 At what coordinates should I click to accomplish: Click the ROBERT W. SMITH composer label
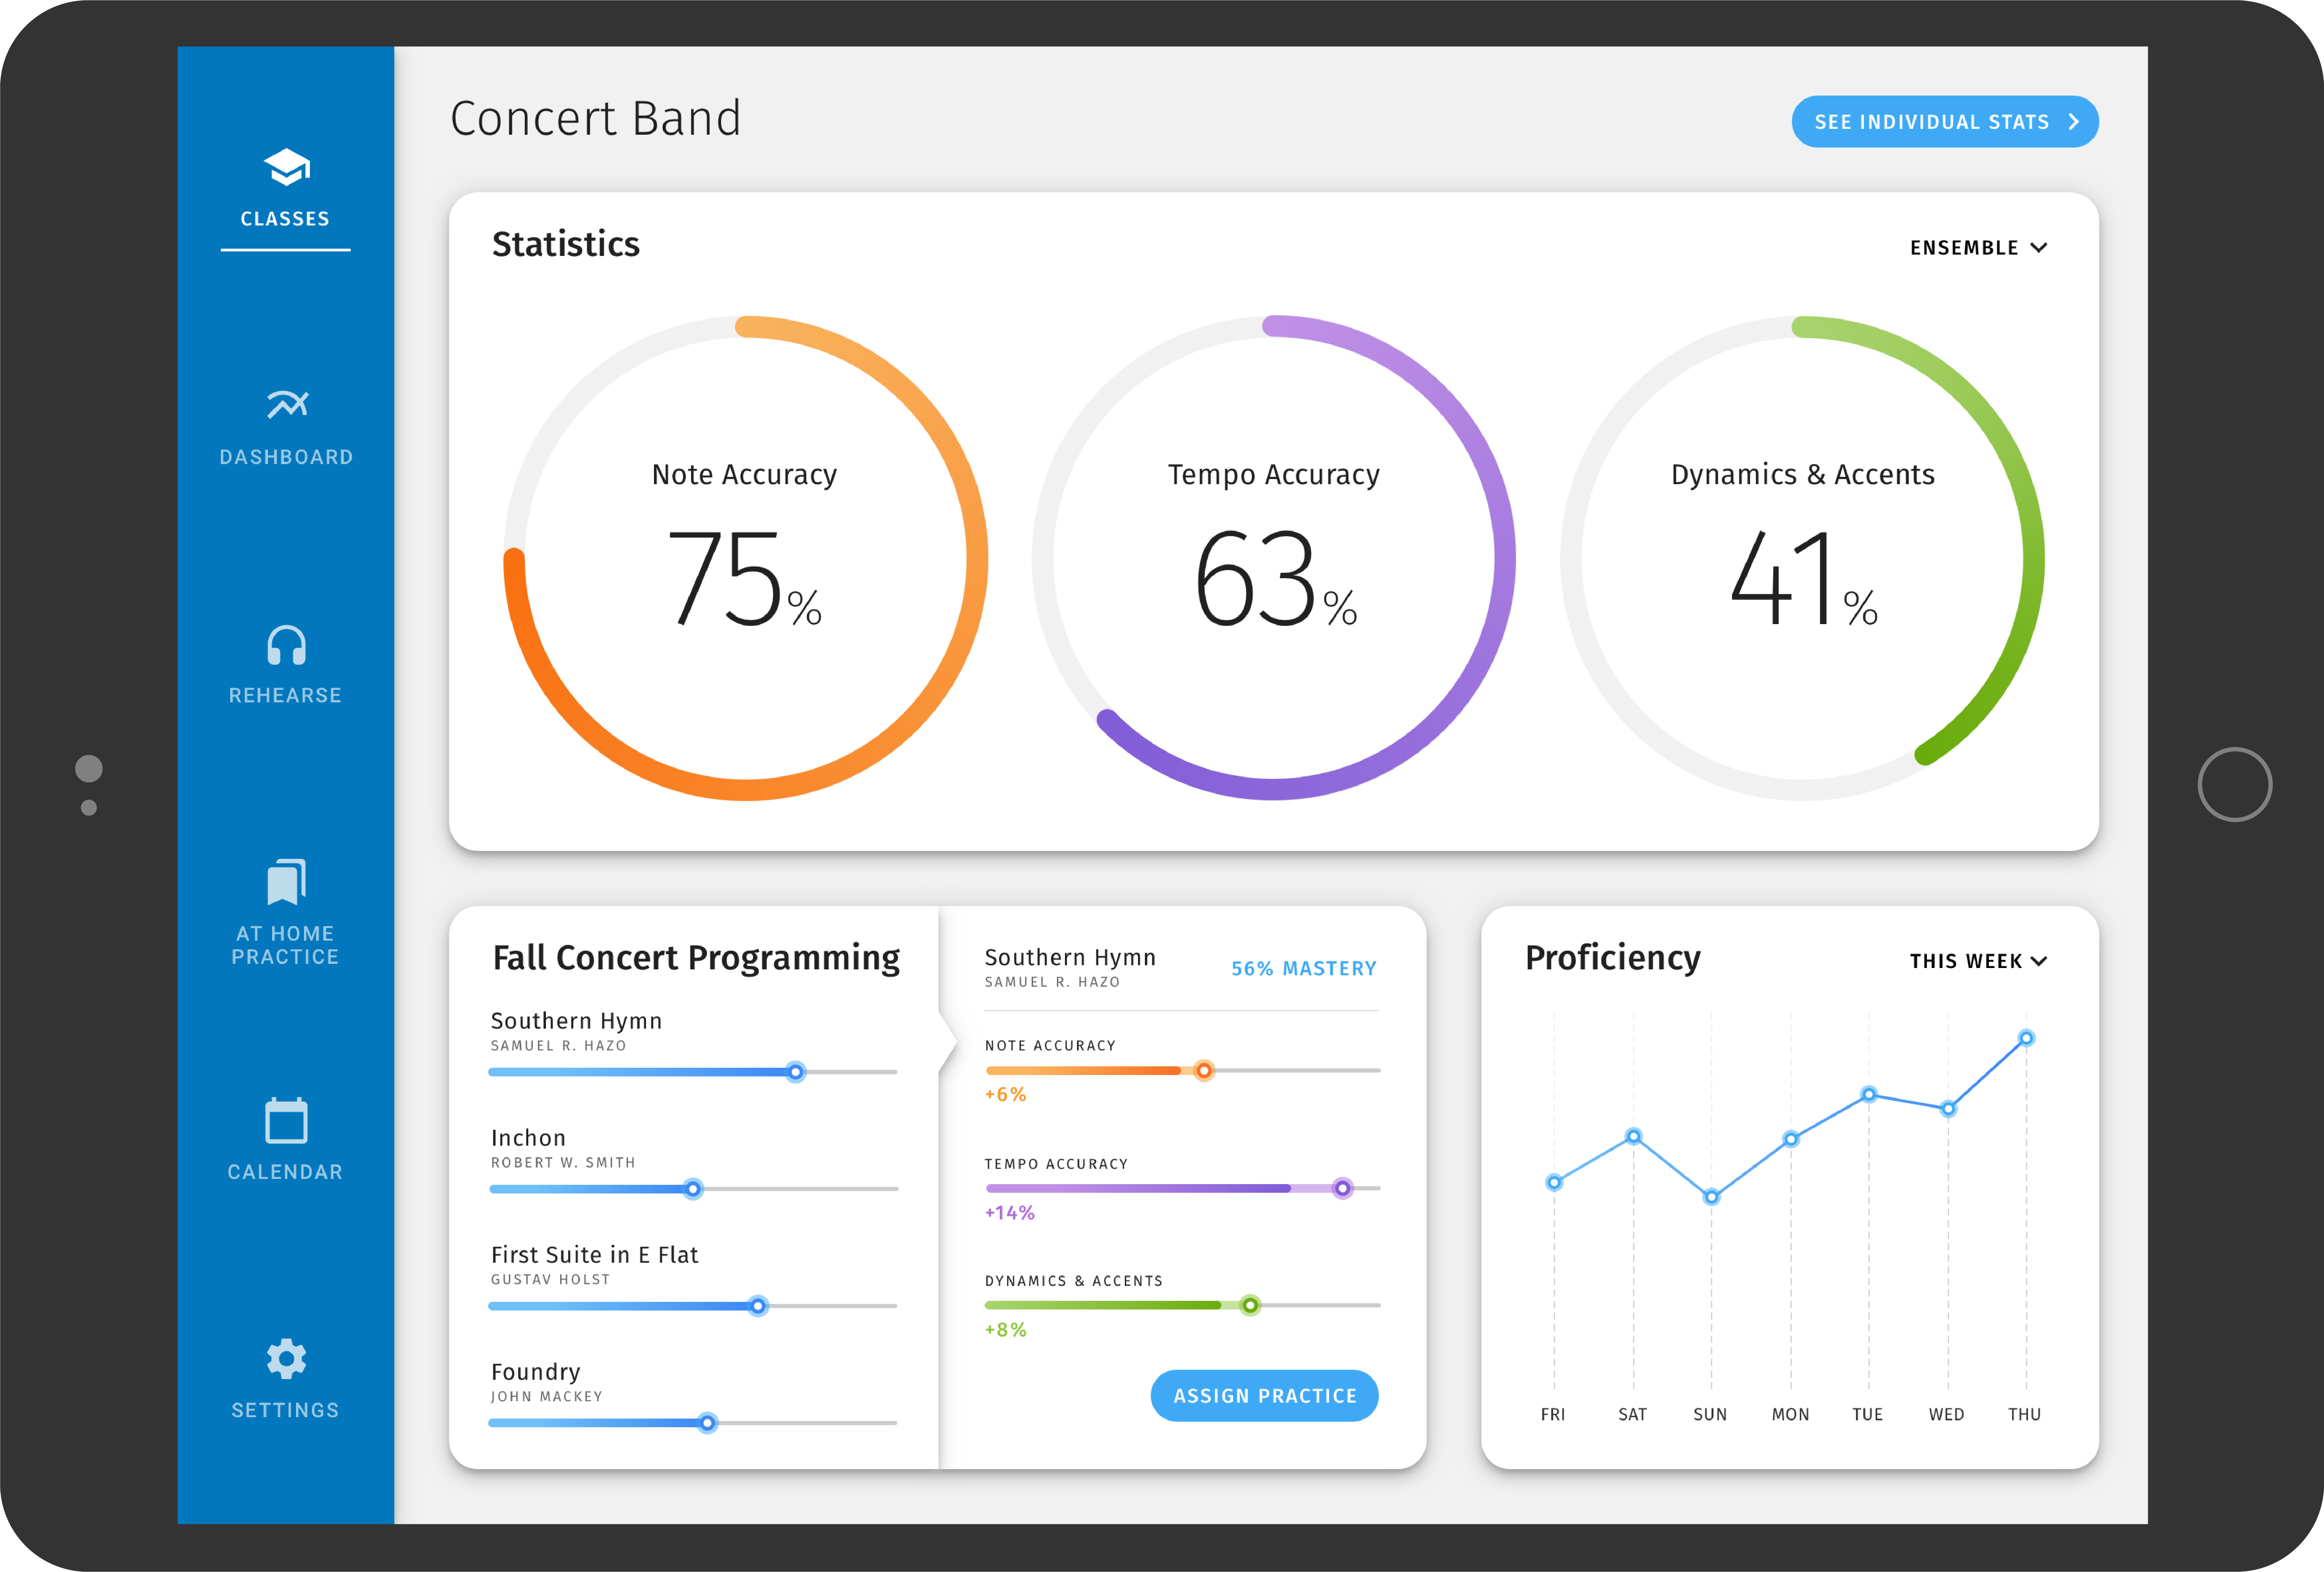pos(563,1163)
